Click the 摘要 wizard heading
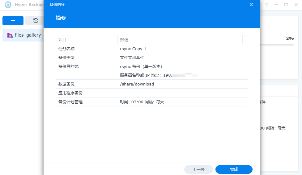302x175 pixels. click(x=61, y=18)
